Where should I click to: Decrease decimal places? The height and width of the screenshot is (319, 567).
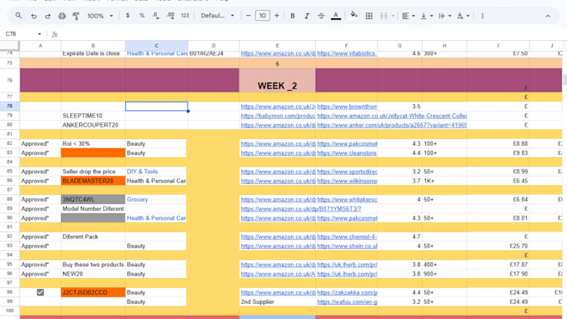156,16
